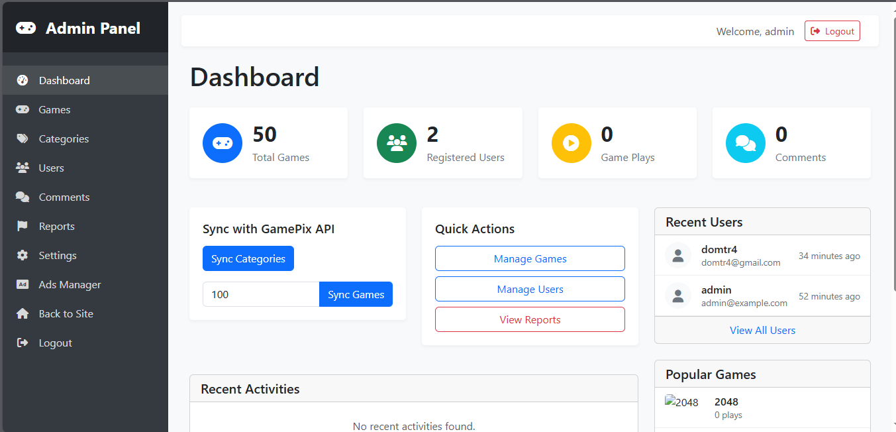The image size is (896, 432).
Task: Click the Dashboard gauge icon in sidebar
Action: 23,80
